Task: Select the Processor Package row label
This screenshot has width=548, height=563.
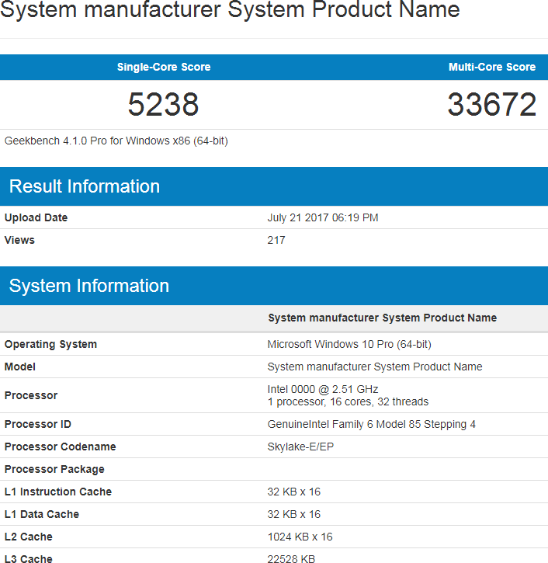Action: (54, 469)
